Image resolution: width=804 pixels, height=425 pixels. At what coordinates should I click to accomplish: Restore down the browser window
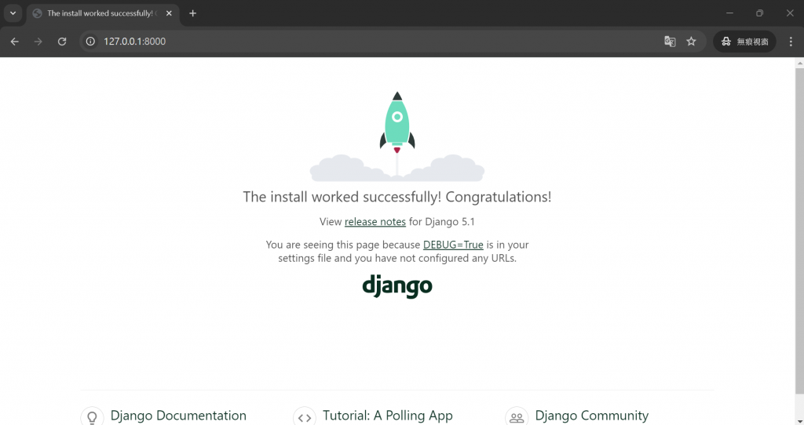[x=759, y=13]
